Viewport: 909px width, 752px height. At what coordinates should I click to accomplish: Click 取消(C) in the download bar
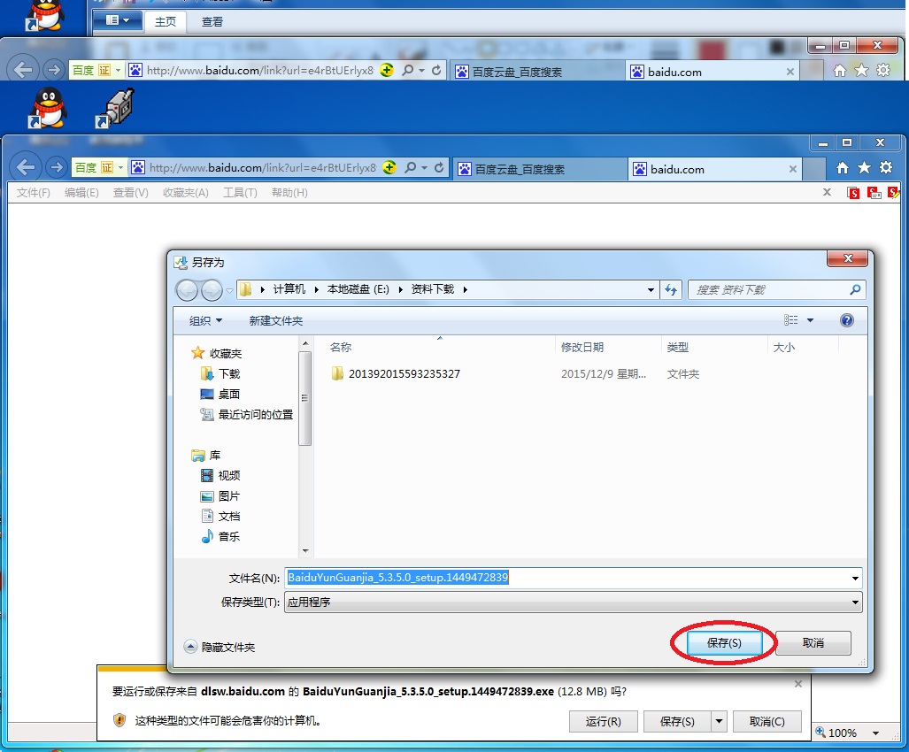[x=767, y=721]
